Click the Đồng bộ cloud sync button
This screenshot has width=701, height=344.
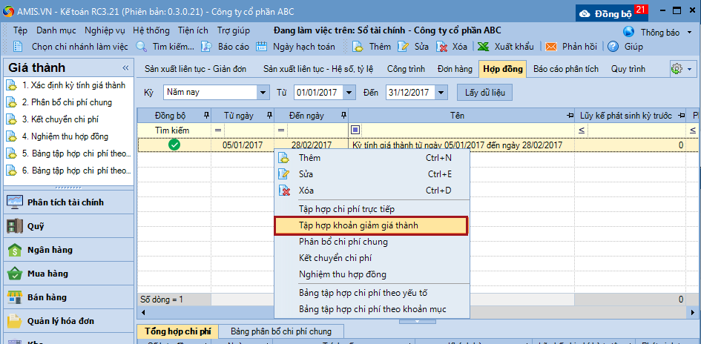pos(605,13)
